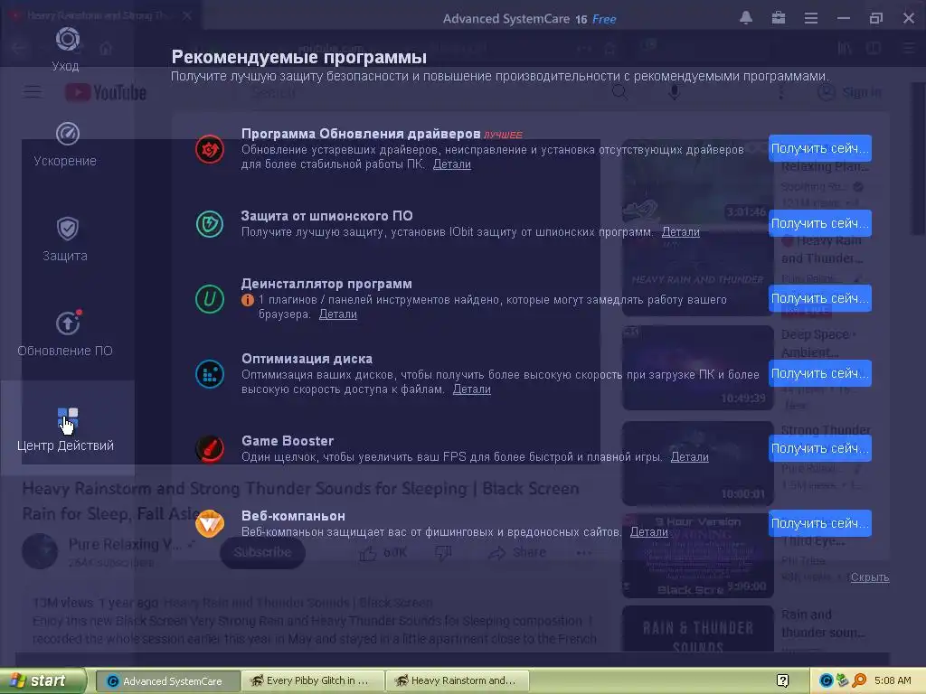This screenshot has height=694, width=926.
Task: Click the green spyware protection shield icon
Action: tap(210, 224)
